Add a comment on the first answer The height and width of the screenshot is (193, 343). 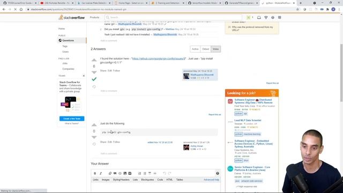click(x=109, y=91)
